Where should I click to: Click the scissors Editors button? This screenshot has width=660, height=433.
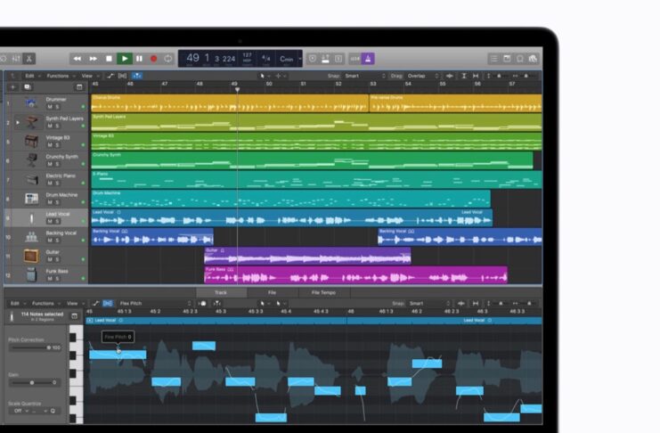[29, 59]
